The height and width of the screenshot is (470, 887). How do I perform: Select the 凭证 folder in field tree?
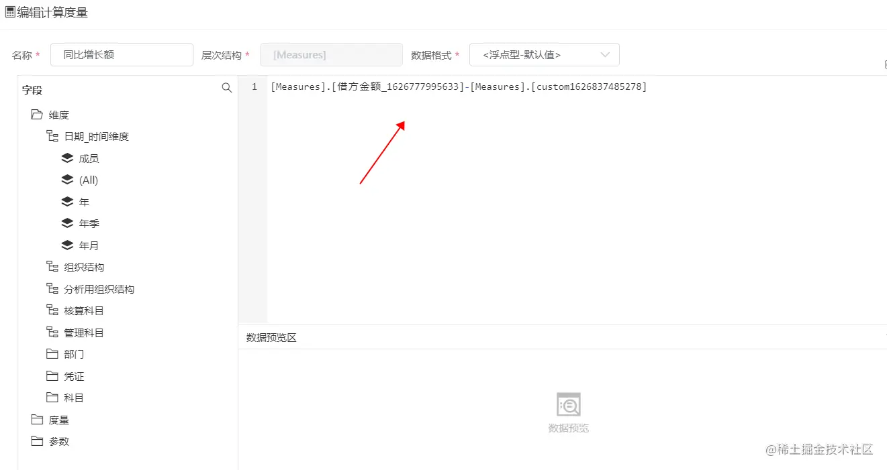[x=52, y=375]
